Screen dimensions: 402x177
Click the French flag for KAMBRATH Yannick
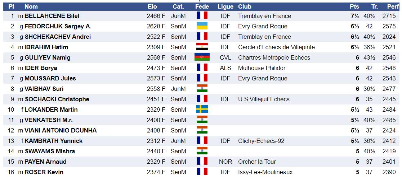(x=202, y=141)
